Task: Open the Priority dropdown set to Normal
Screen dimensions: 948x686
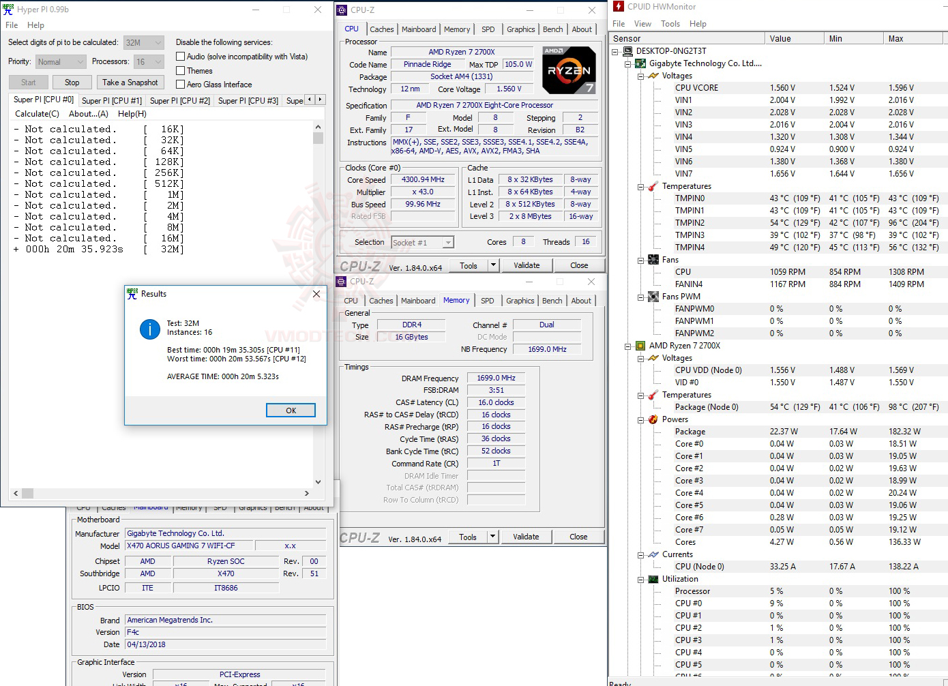Action: click(x=61, y=61)
